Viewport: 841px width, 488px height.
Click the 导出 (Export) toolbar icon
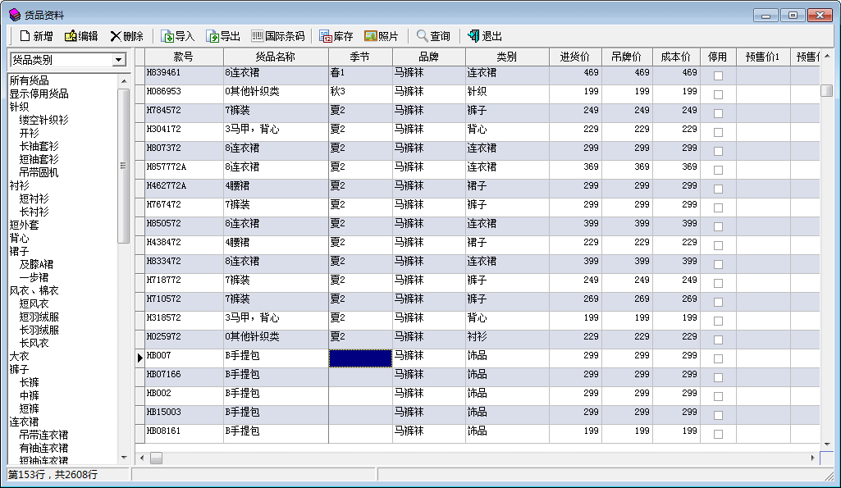pyautogui.click(x=213, y=36)
